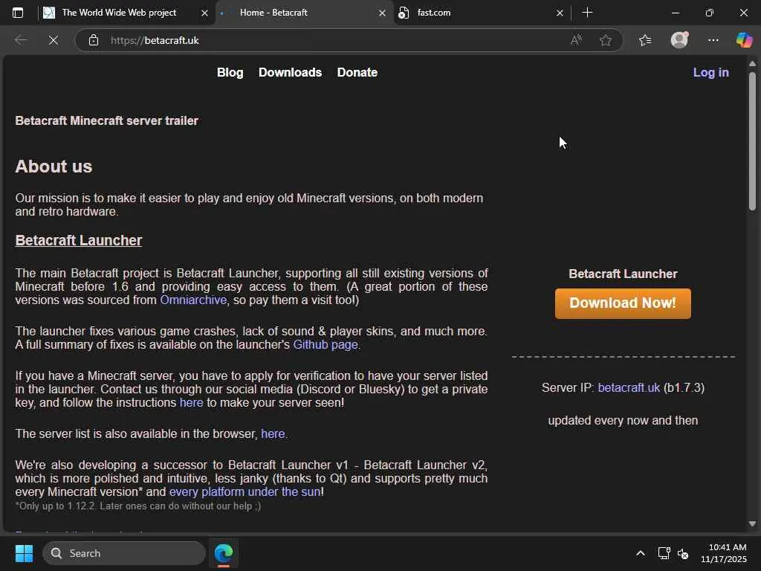Viewport: 761px width, 571px height.
Task: Open Settings and more ellipsis menu
Action: 713,40
